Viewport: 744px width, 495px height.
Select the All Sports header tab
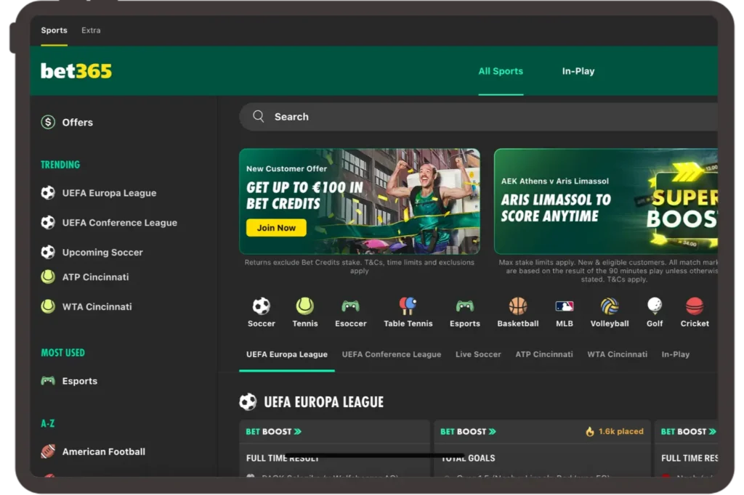coord(501,71)
